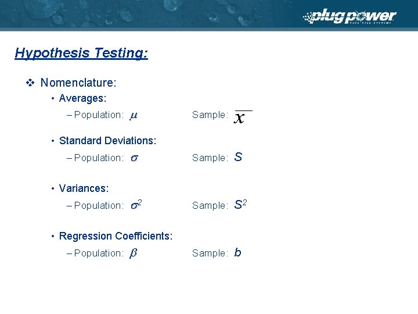This screenshot has height=314, width=418.
Task: Select the Variances bullet heading
Action: pyautogui.click(x=84, y=188)
